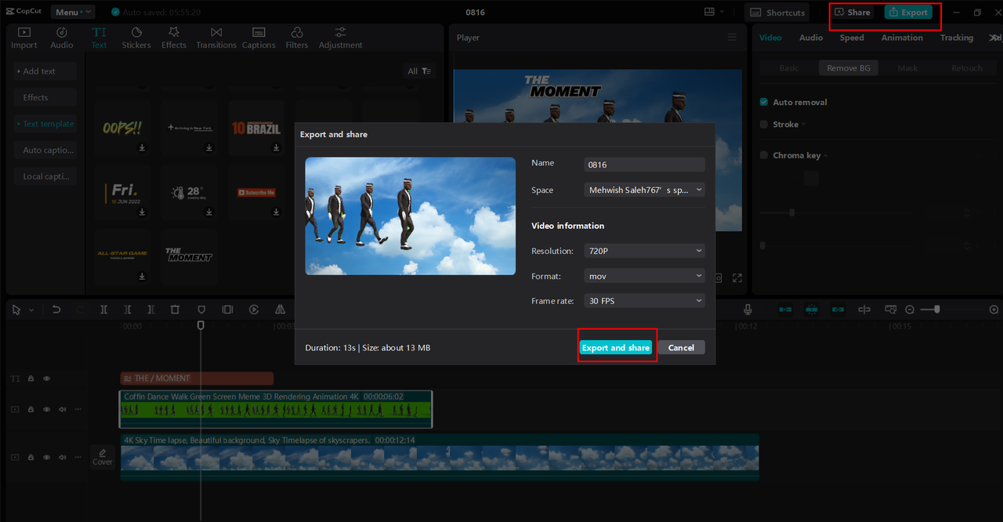Open the Shortcuts button

pyautogui.click(x=777, y=13)
